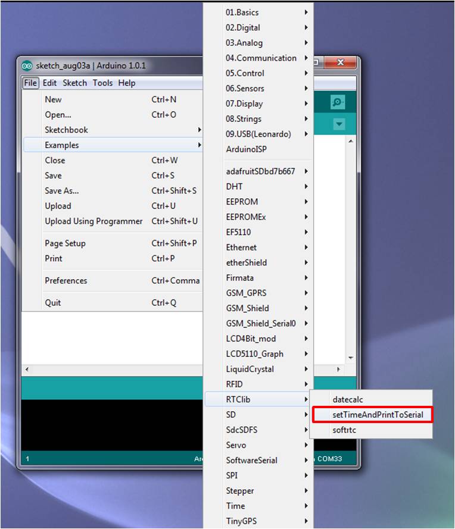Expand SD library examples
455x529 pixels.
258,415
